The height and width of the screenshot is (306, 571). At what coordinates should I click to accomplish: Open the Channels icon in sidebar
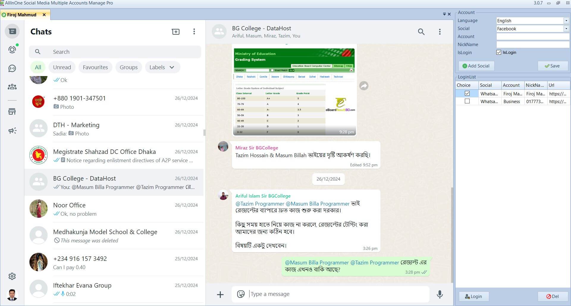pos(12,68)
